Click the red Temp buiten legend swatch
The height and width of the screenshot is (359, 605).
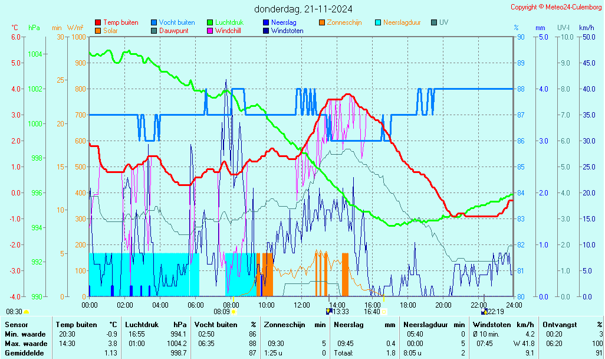(98, 22)
